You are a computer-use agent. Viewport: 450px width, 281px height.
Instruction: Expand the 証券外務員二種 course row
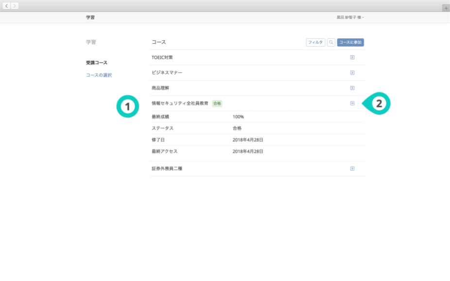(x=352, y=169)
